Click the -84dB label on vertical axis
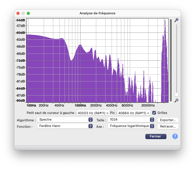This screenshot has height=169, width=195. click(x=20, y=89)
